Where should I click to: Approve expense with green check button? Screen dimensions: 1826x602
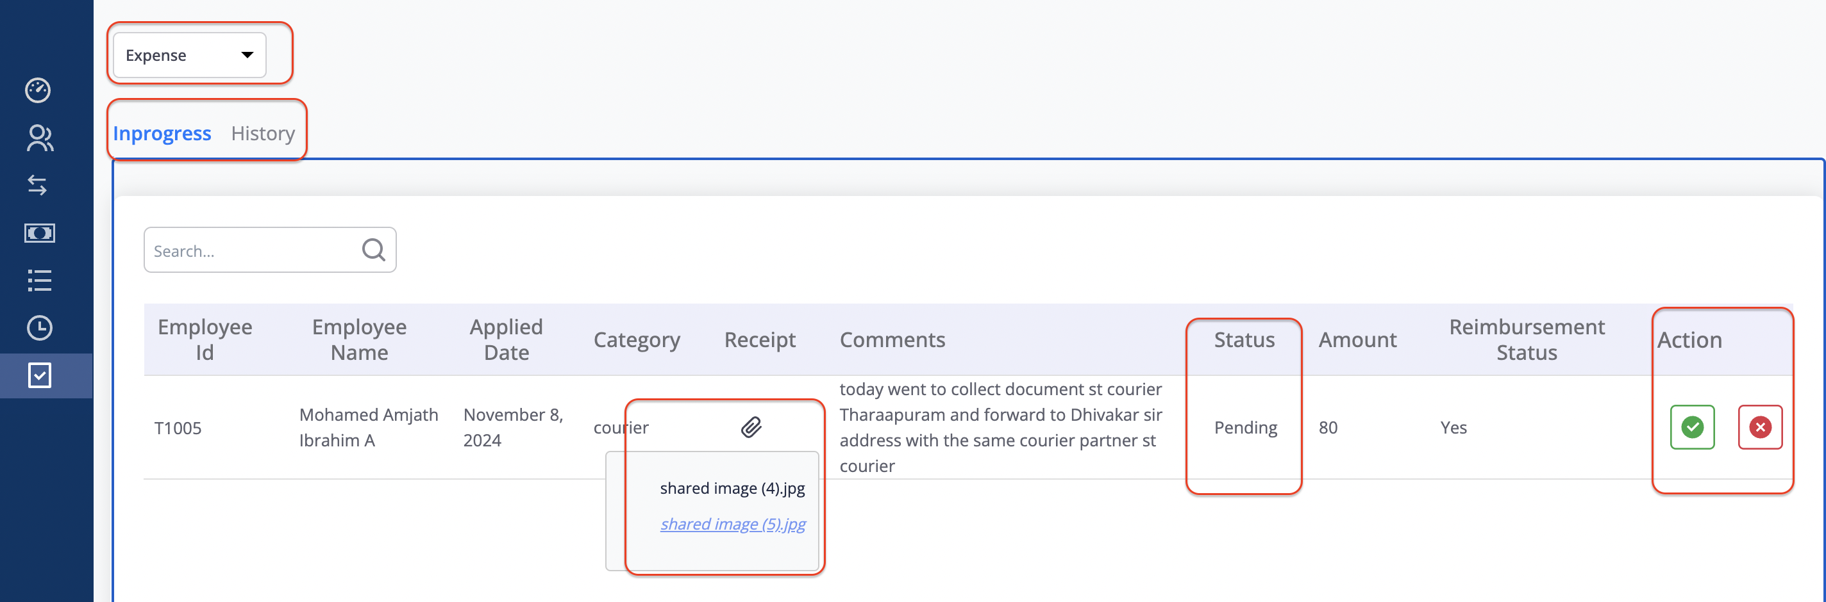pos(1692,427)
